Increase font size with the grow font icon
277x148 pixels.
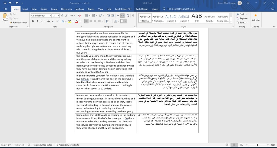point(62,16)
